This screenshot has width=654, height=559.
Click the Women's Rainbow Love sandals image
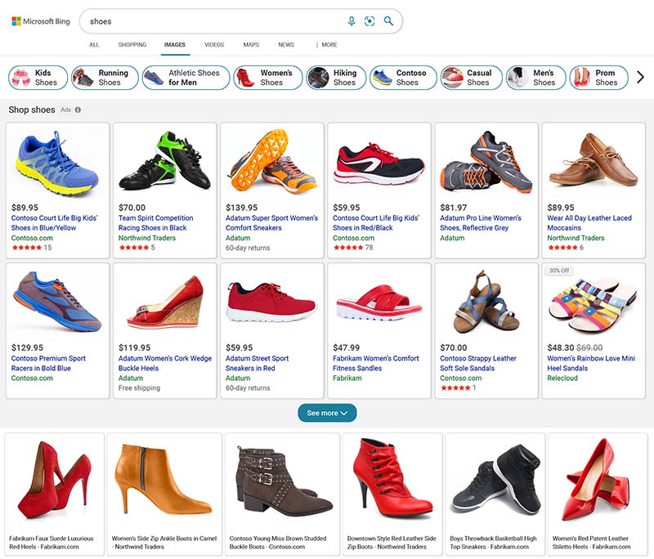pyautogui.click(x=593, y=302)
